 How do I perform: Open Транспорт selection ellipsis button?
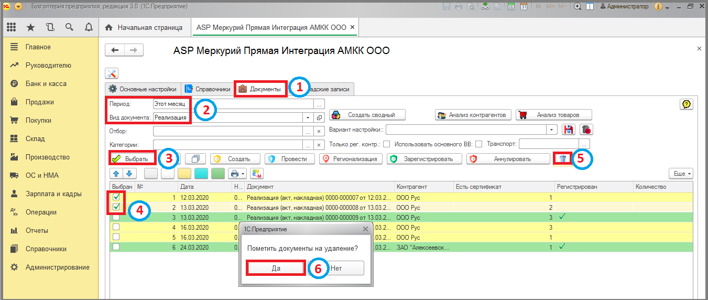[585, 144]
